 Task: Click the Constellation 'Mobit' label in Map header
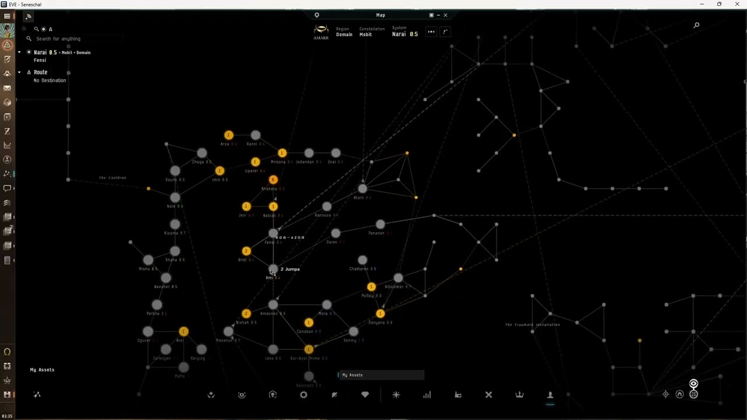tap(365, 34)
